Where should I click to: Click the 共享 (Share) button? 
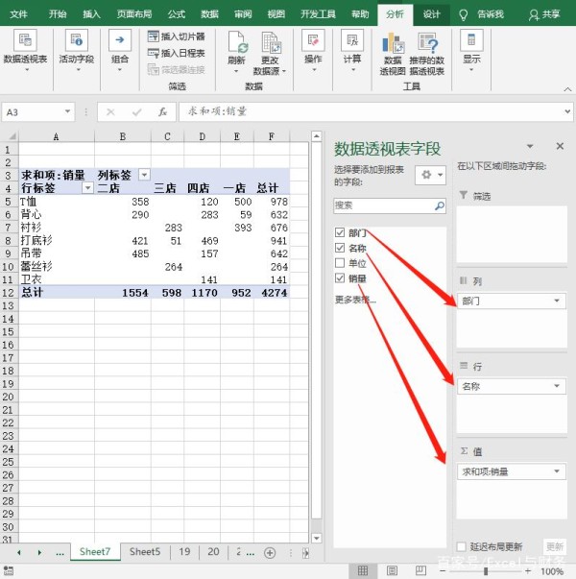(544, 14)
